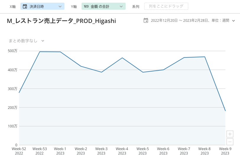Click the 200万 Y-axis label

point(12,107)
